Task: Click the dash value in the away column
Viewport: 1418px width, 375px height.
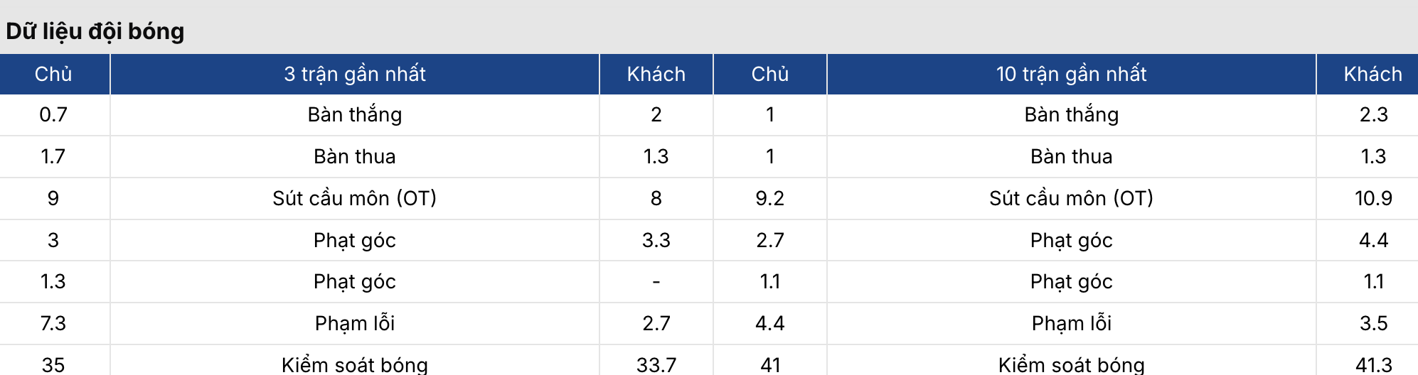Action: [656, 282]
